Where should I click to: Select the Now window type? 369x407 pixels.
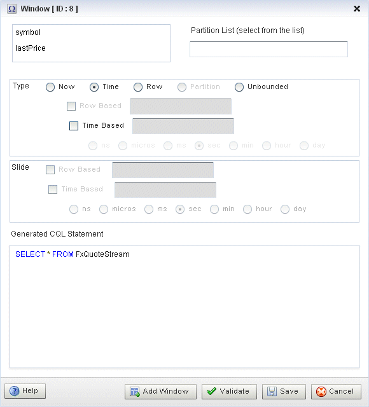[x=50, y=87]
